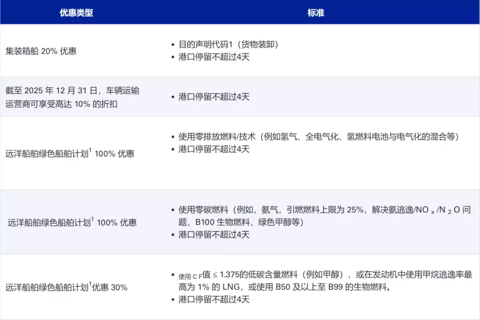Image resolution: width=480 pixels, height=320 pixels.
Task: Select 港口停留不超过4天 under 零排放燃料
Action: pos(214,149)
